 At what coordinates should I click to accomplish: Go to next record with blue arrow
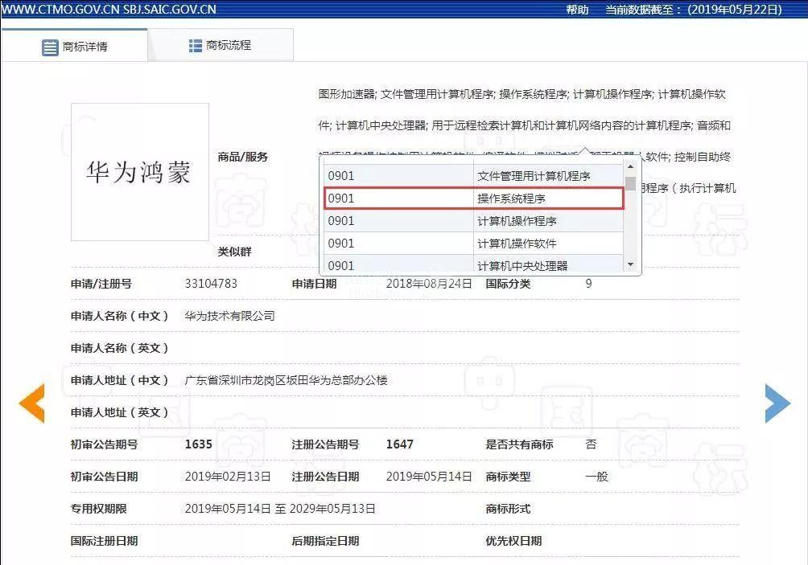click(777, 403)
